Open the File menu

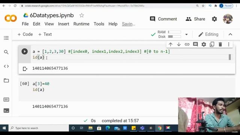[x=25, y=24]
